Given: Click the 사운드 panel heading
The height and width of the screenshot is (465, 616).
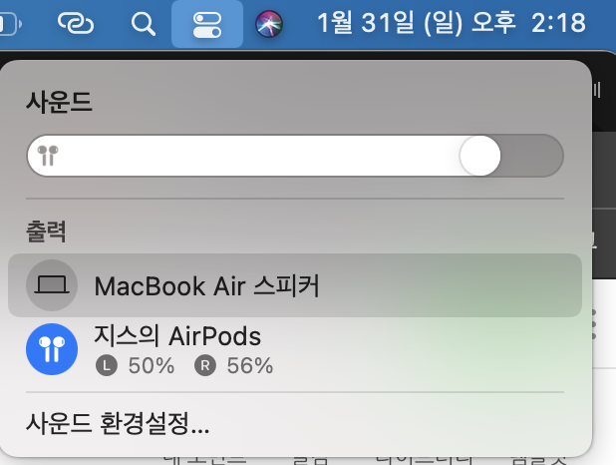Looking at the screenshot, I should [x=60, y=102].
